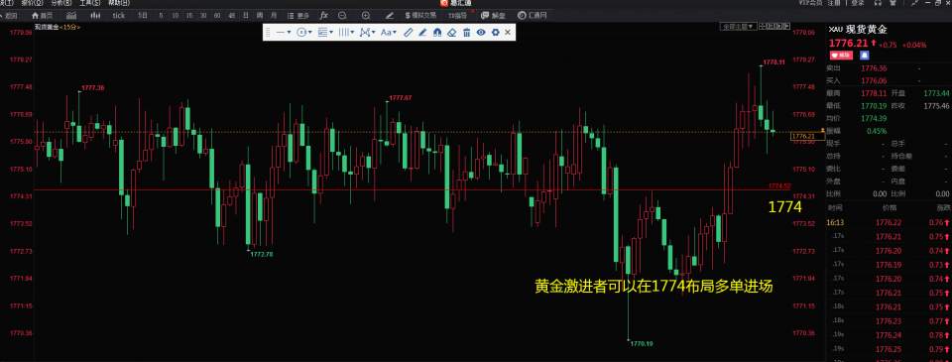
Task: Select the 15-minute period
Action: tap(189, 15)
